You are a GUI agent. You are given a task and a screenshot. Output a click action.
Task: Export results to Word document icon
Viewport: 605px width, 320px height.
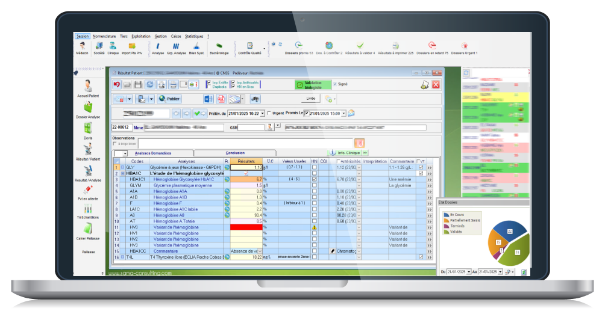pos(208,99)
